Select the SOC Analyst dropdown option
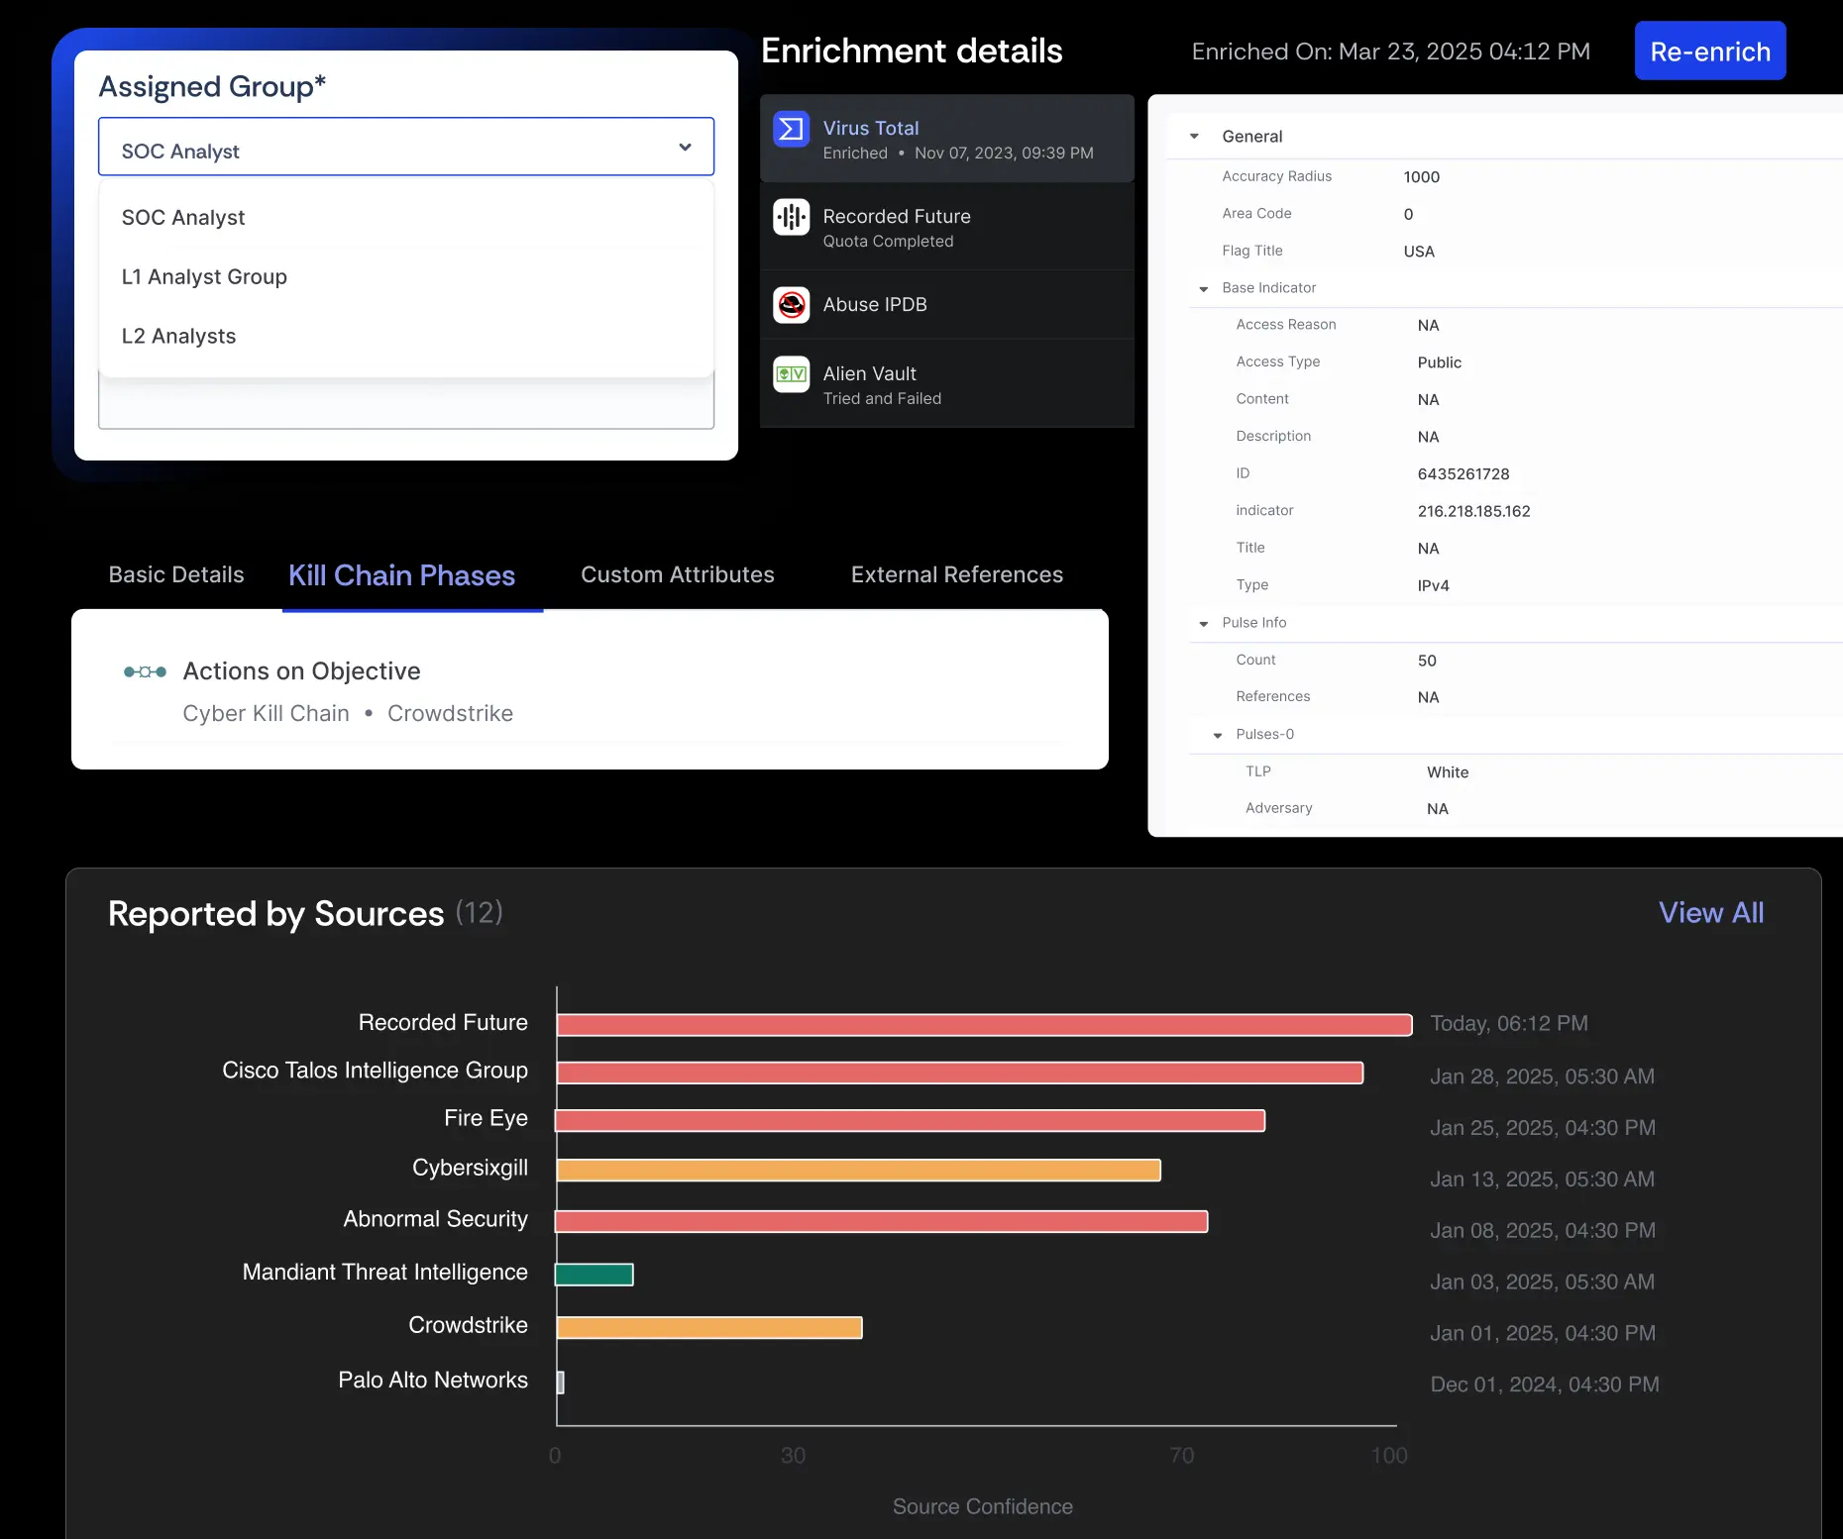Image resolution: width=1843 pixels, height=1539 pixels. click(183, 217)
